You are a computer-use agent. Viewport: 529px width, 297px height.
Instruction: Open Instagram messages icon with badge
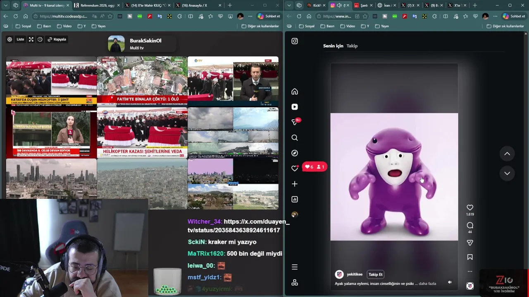(x=295, y=122)
